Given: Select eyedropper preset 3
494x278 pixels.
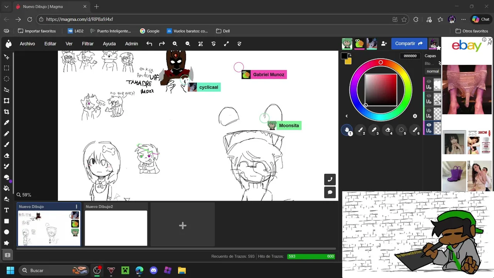Looking at the screenshot, I should point(374,130).
